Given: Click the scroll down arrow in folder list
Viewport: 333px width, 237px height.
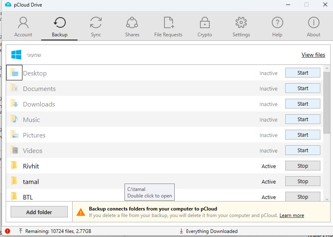Looking at the screenshot, I should 327,198.
